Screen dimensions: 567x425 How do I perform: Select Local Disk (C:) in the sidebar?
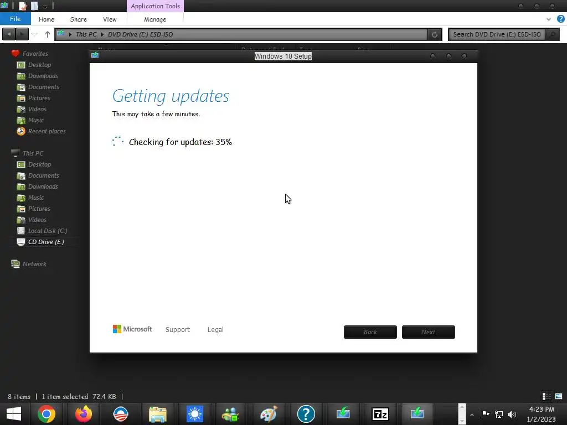pos(48,231)
